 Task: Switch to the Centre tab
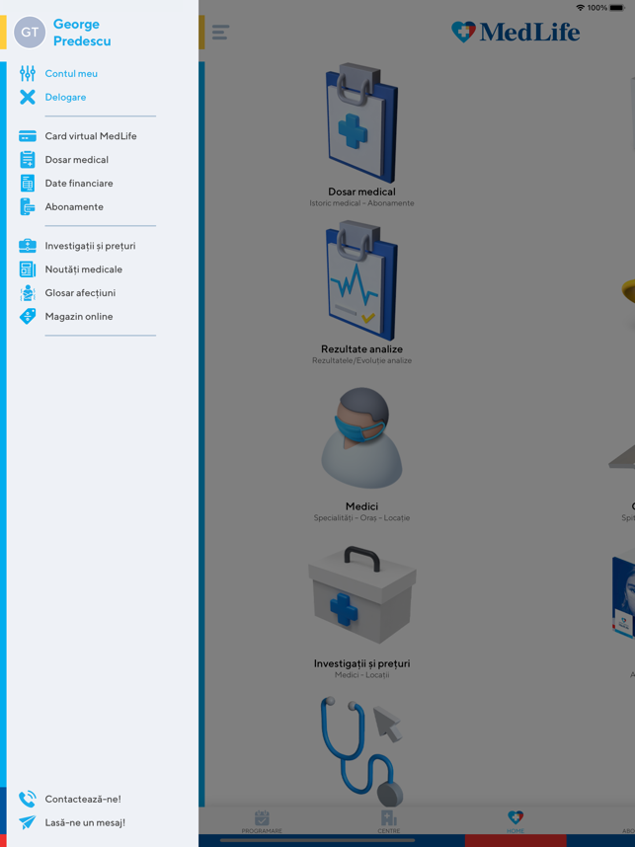(x=389, y=821)
